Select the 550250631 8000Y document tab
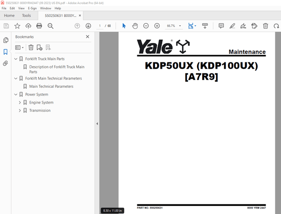Screen dimensions: 281x214 [x=60, y=15]
